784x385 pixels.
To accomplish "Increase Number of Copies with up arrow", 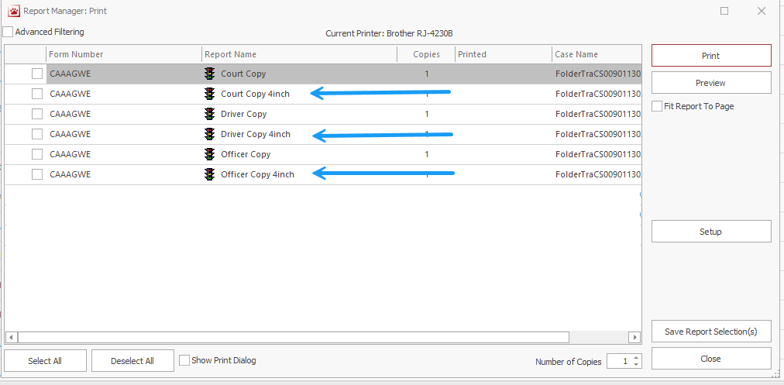I will 637,358.
